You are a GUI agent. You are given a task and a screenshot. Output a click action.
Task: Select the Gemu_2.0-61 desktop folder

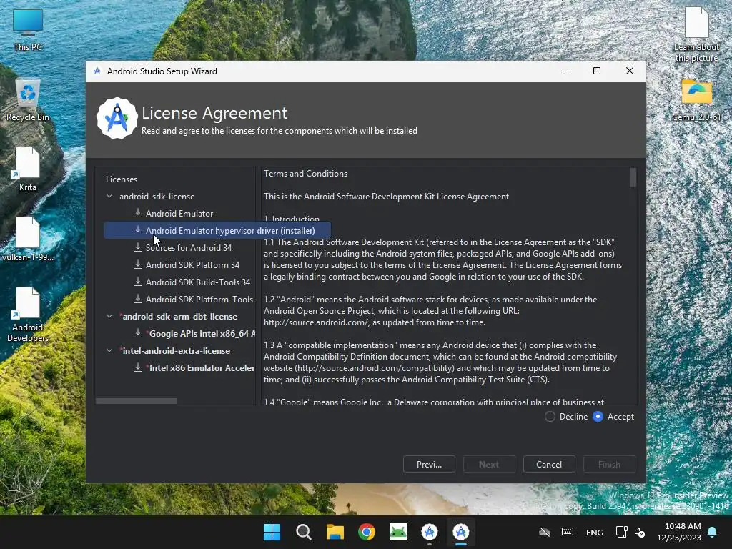(696, 99)
